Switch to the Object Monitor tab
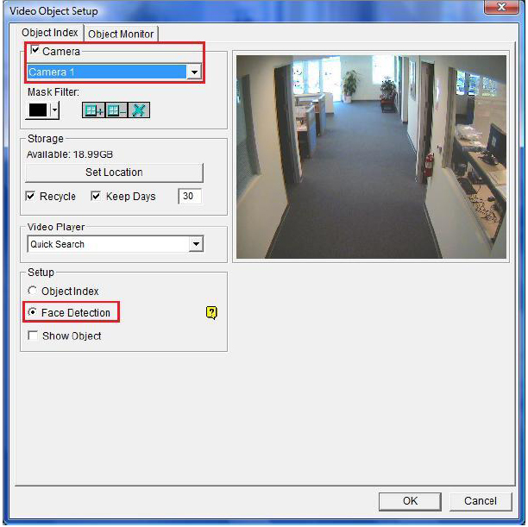Viewport: 528px width, 527px height. (x=121, y=34)
